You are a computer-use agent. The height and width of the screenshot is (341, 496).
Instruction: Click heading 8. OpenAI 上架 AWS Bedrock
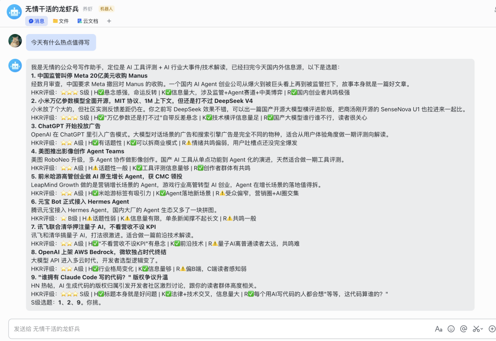pyautogui.click(x=98, y=252)
